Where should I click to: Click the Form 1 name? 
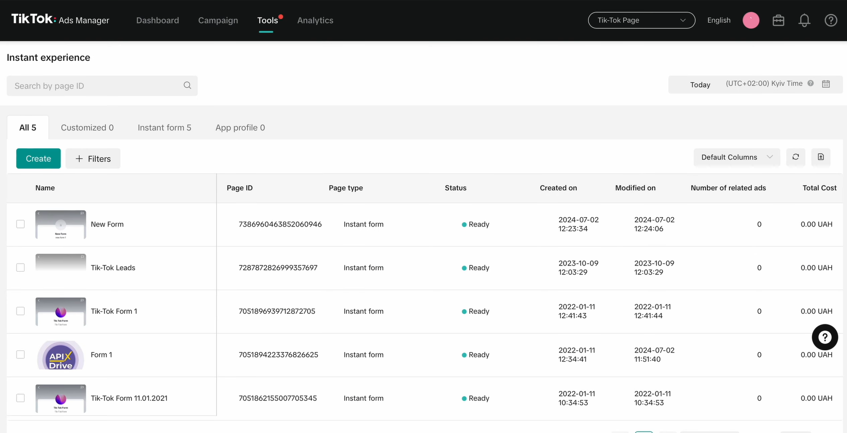[101, 354]
